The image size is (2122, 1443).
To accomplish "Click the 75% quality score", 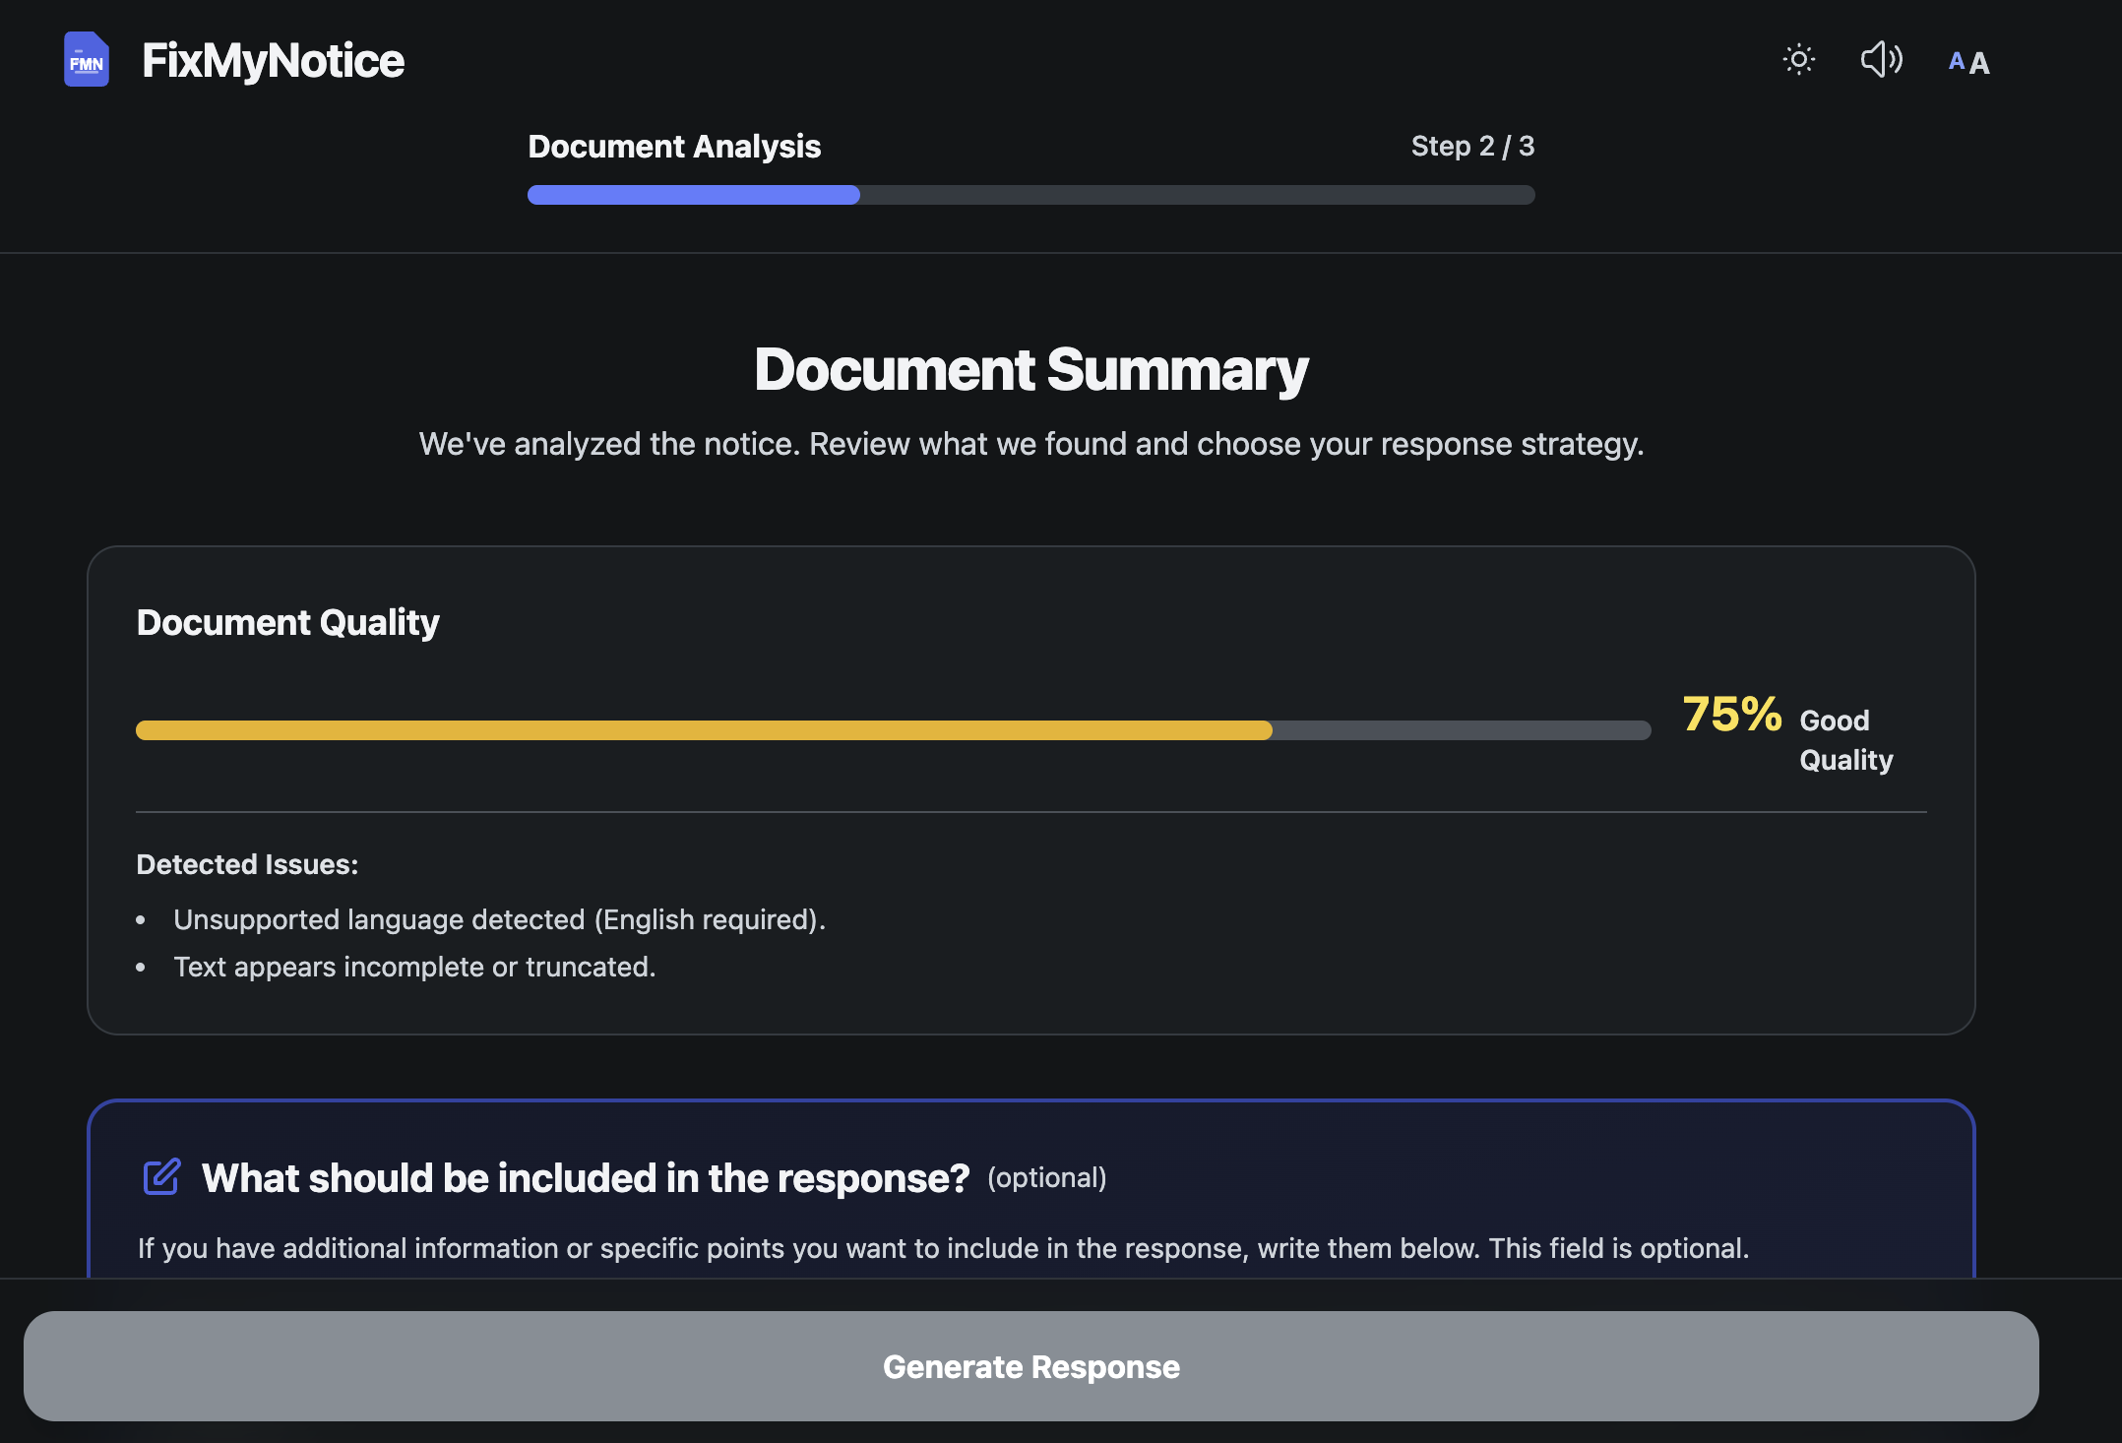I will [x=1731, y=715].
